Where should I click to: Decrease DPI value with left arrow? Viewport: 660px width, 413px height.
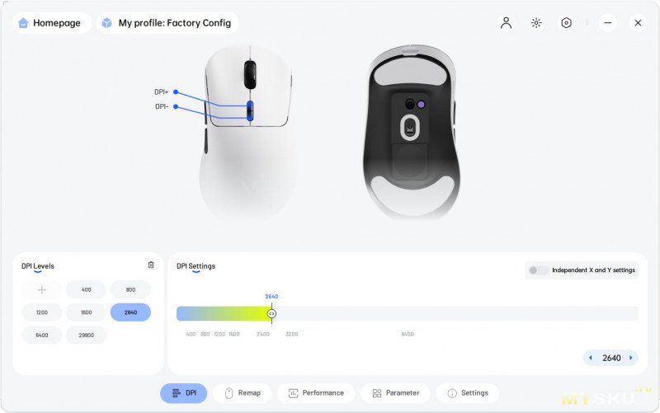point(591,358)
